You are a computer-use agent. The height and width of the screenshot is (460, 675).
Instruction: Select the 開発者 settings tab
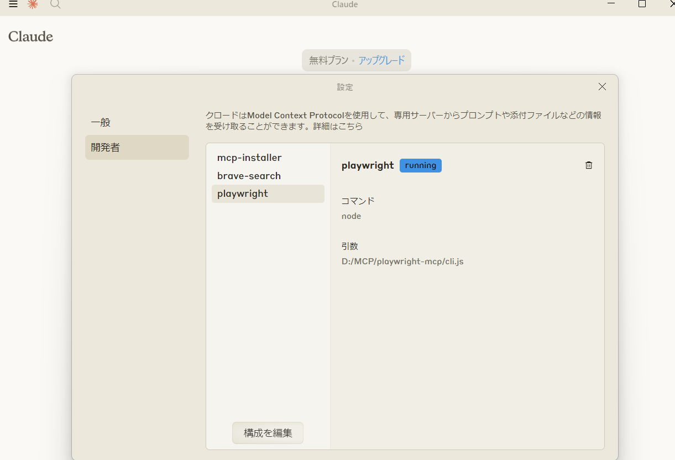point(137,148)
